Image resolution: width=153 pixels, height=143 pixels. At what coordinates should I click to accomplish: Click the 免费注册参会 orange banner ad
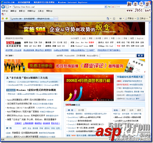[x=74, y=66]
